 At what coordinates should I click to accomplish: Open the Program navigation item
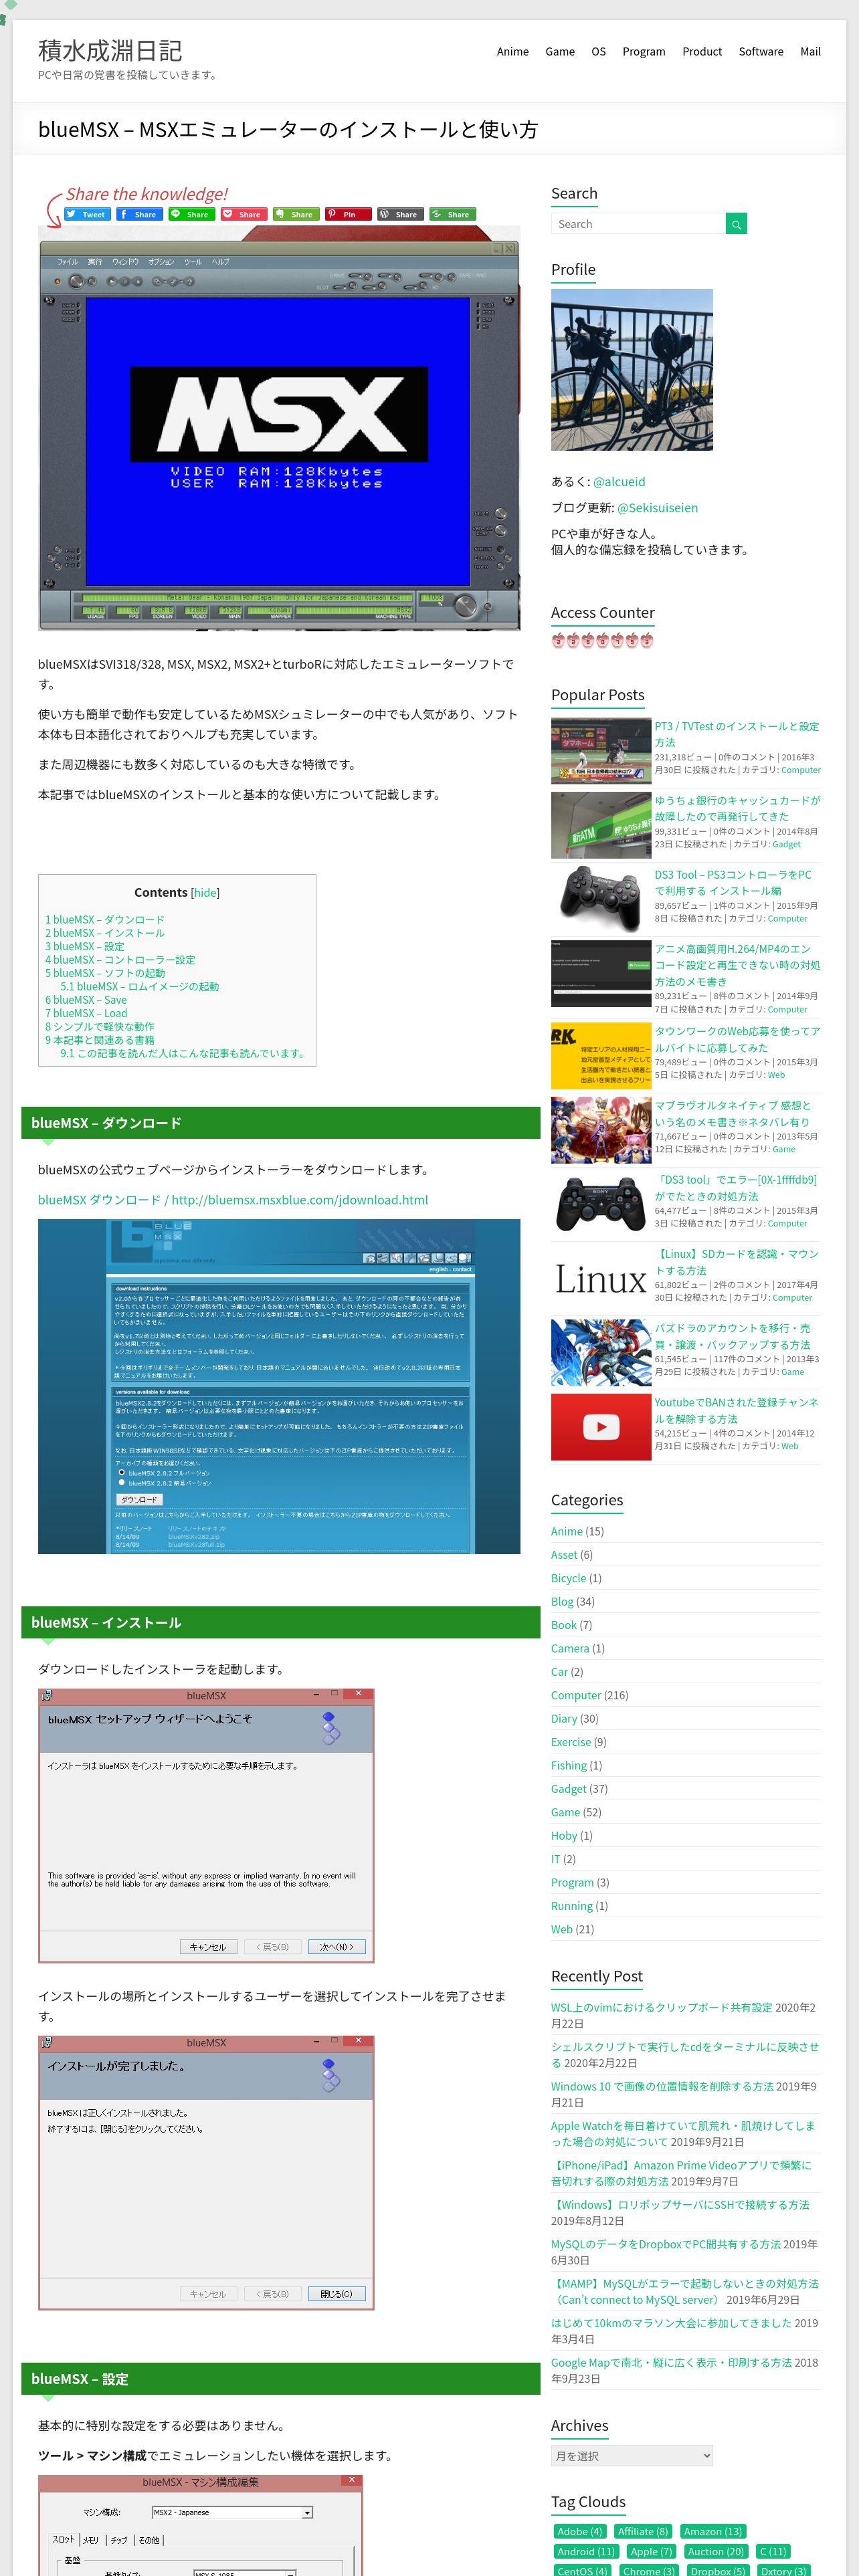click(x=644, y=52)
